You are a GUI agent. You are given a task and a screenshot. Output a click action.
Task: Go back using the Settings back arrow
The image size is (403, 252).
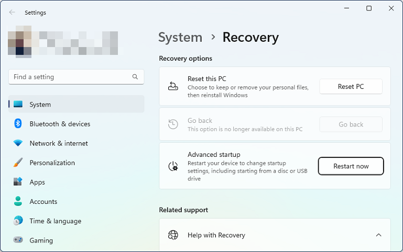click(x=12, y=13)
